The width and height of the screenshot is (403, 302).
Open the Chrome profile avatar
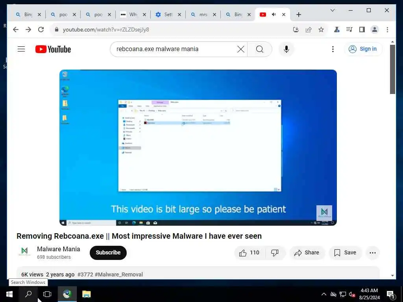point(375,29)
